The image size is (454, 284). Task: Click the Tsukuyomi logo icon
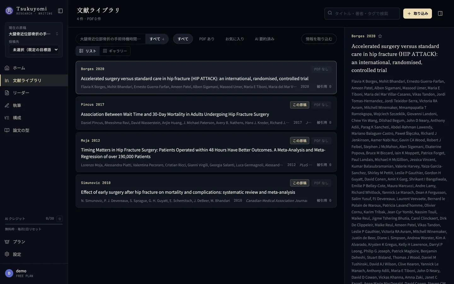coord(9,11)
